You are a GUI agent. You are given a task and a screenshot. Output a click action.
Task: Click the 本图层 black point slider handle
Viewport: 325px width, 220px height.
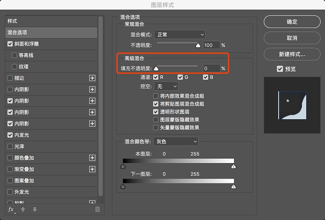(123, 166)
